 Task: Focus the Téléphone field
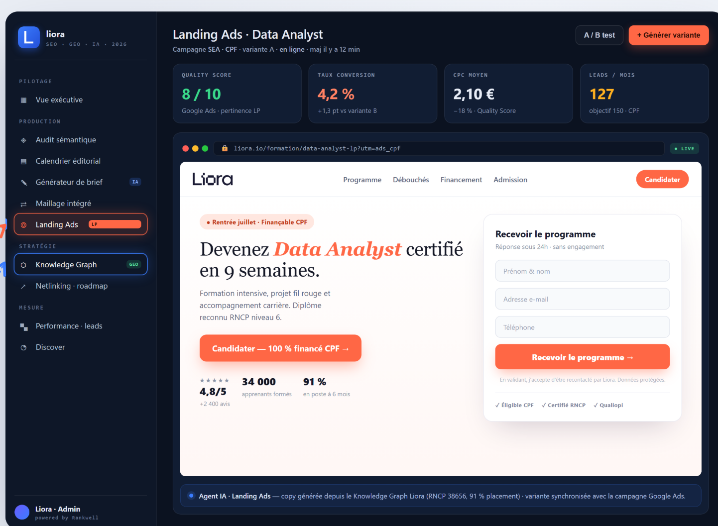pyautogui.click(x=583, y=327)
